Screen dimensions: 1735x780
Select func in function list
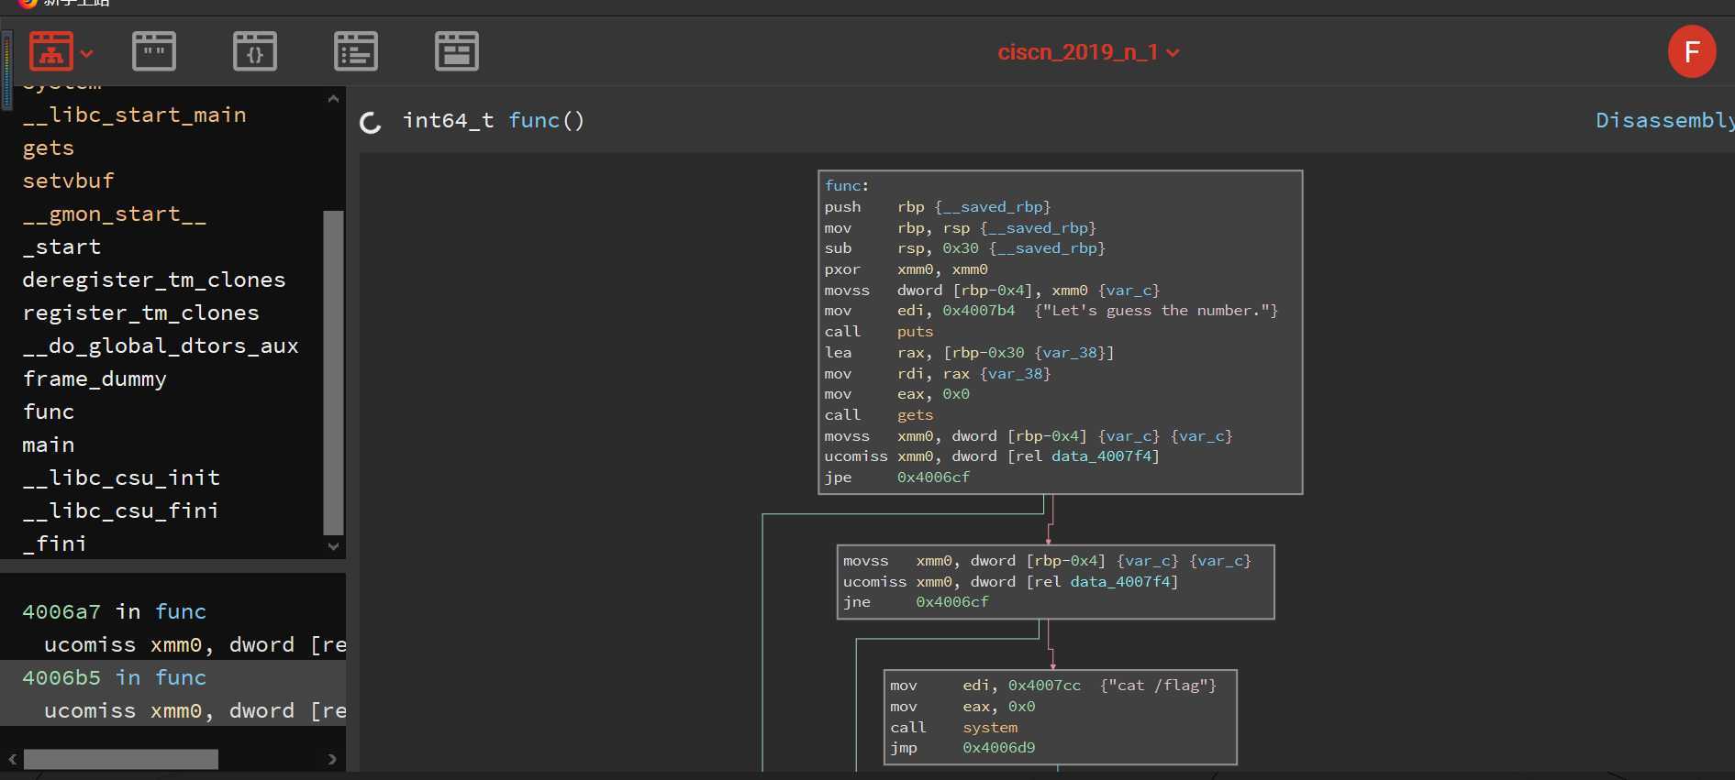tap(48, 412)
